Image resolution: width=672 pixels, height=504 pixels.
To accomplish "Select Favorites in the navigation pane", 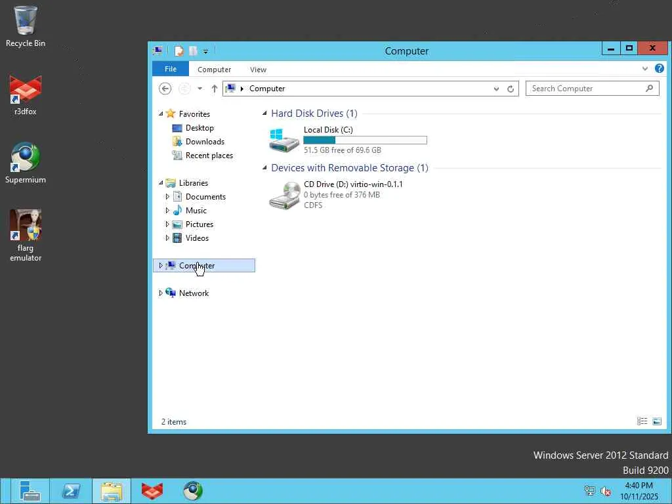I will (194, 114).
